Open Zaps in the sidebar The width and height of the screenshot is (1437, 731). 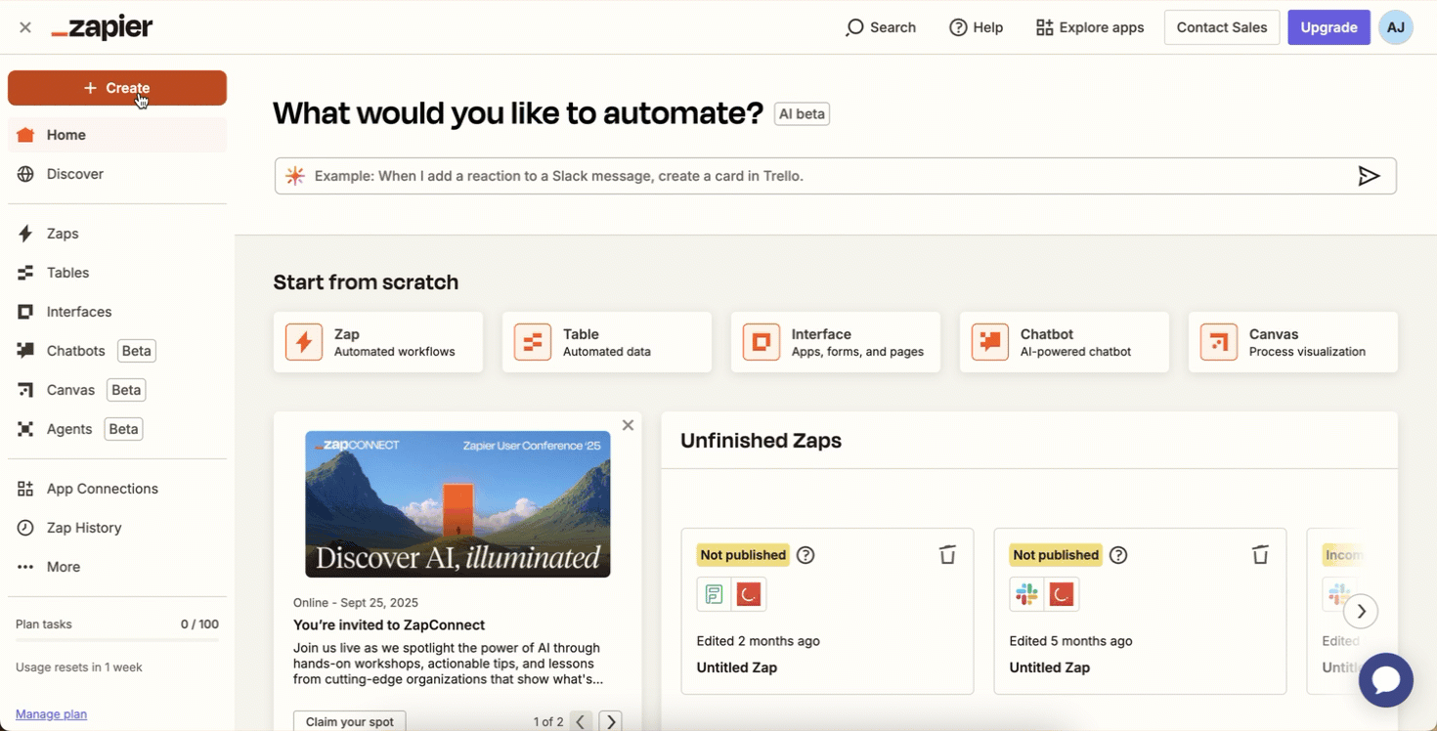(117, 234)
